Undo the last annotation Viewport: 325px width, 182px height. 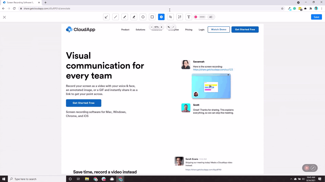click(169, 27)
